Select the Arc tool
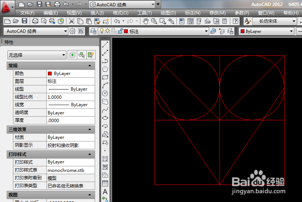 [105, 85]
